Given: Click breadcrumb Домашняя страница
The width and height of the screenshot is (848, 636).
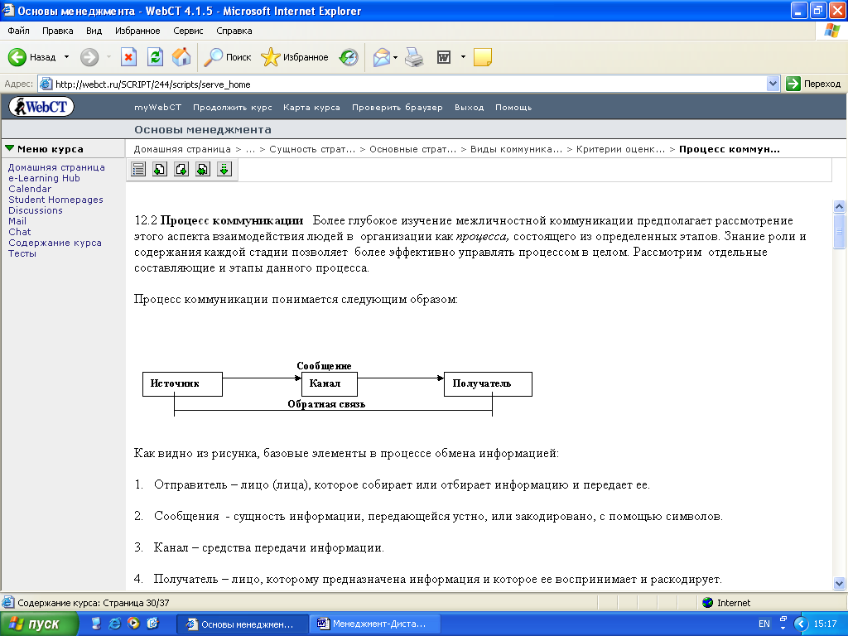Looking at the screenshot, I should [x=182, y=149].
